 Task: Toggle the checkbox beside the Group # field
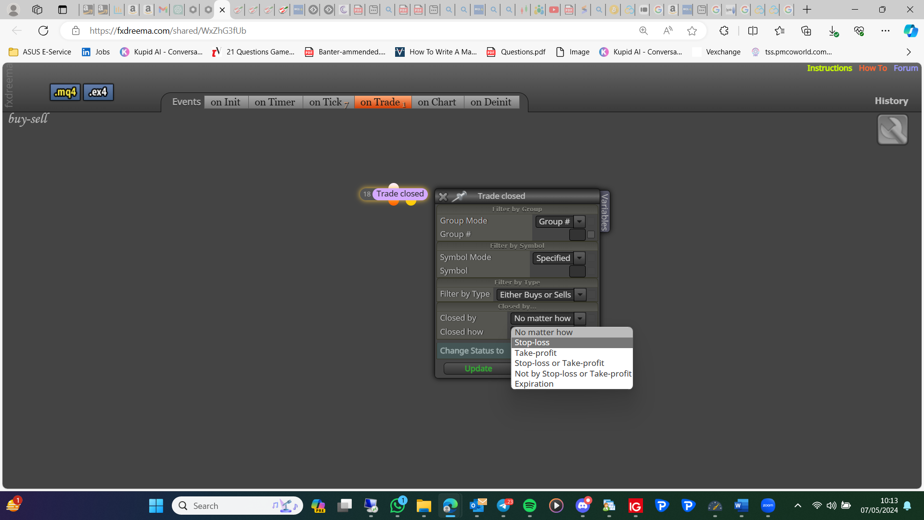591,234
